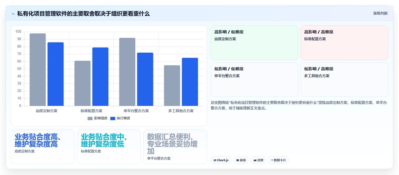This screenshot has width=399, height=175.
Task: Click the 标准配置方案 x-axis label
Action: pos(91,111)
